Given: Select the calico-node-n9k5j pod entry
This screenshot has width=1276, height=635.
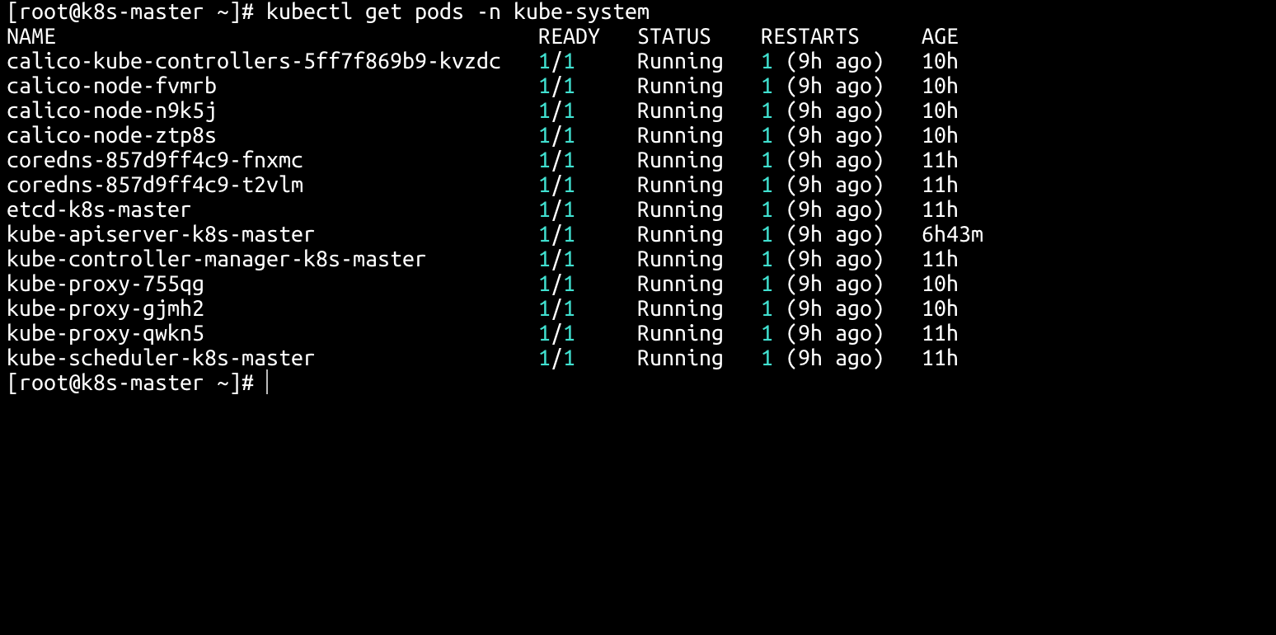Looking at the screenshot, I should (111, 111).
